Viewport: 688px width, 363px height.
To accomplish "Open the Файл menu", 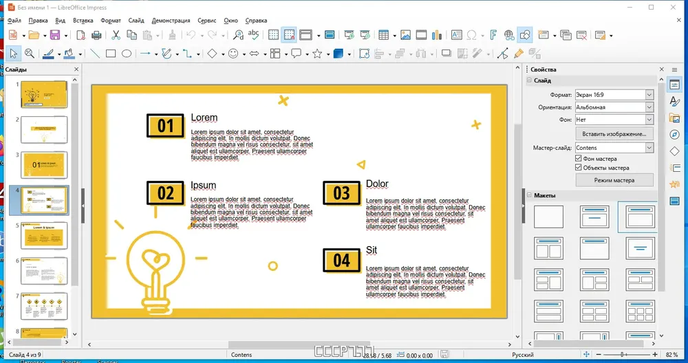I will click(x=14, y=21).
